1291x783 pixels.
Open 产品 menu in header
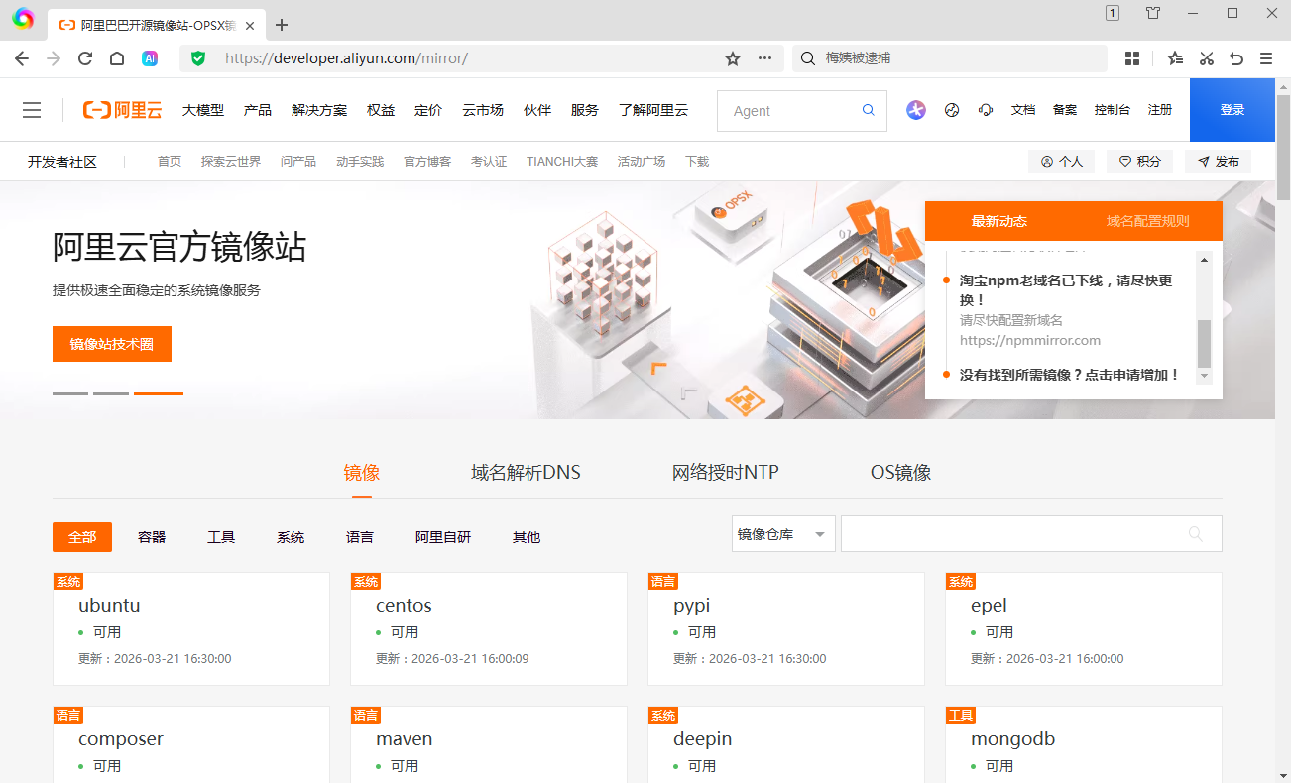point(258,110)
